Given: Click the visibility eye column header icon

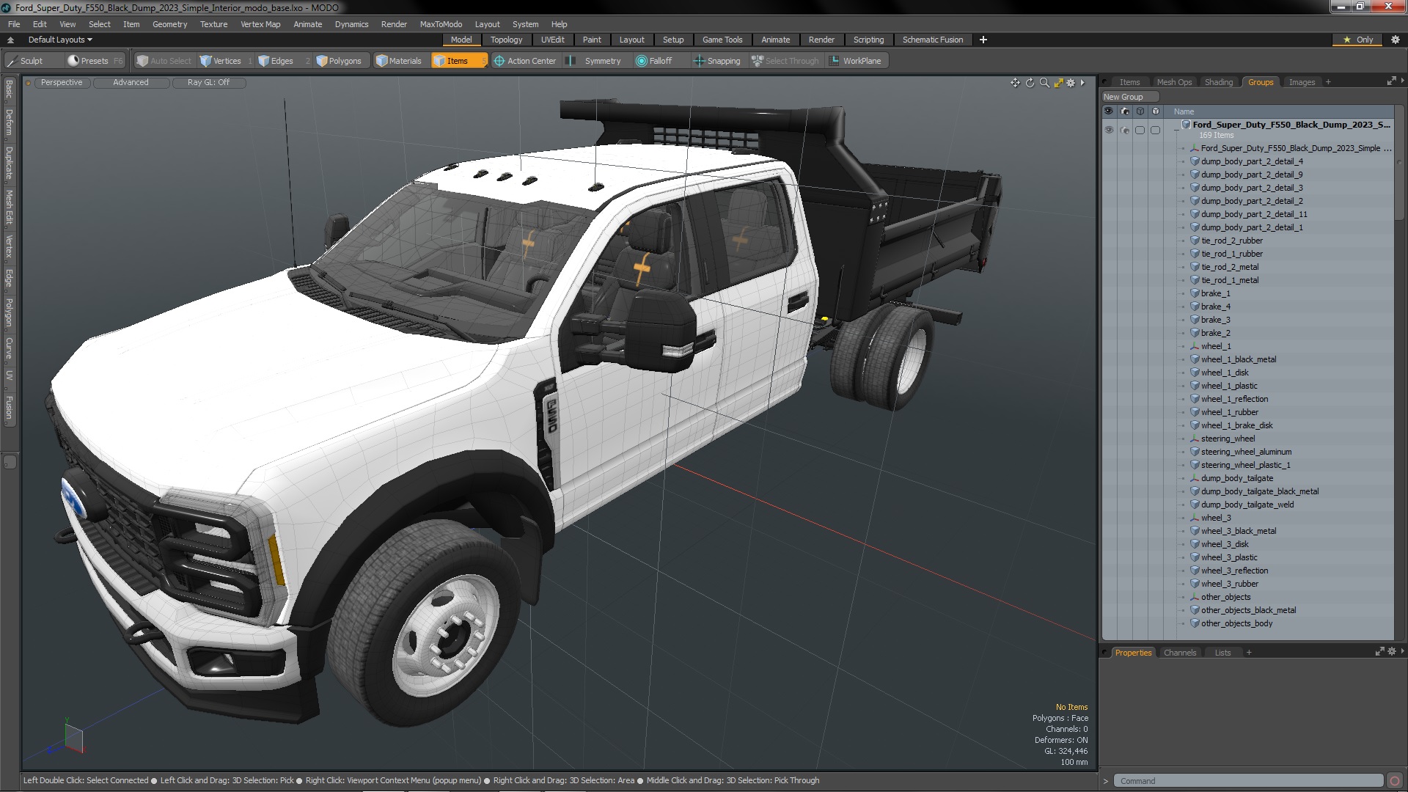Looking at the screenshot, I should point(1109,111).
